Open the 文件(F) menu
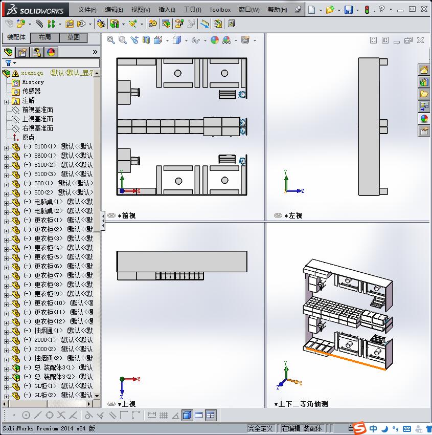 tap(87, 10)
